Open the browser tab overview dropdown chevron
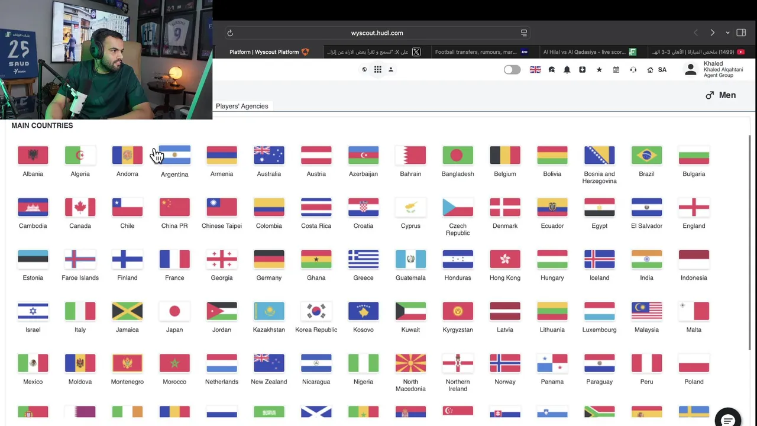This screenshot has width=757, height=426. [x=727, y=33]
